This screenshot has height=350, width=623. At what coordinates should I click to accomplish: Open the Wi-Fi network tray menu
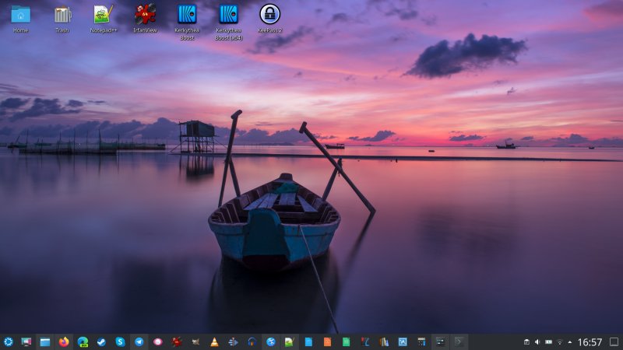(559, 342)
